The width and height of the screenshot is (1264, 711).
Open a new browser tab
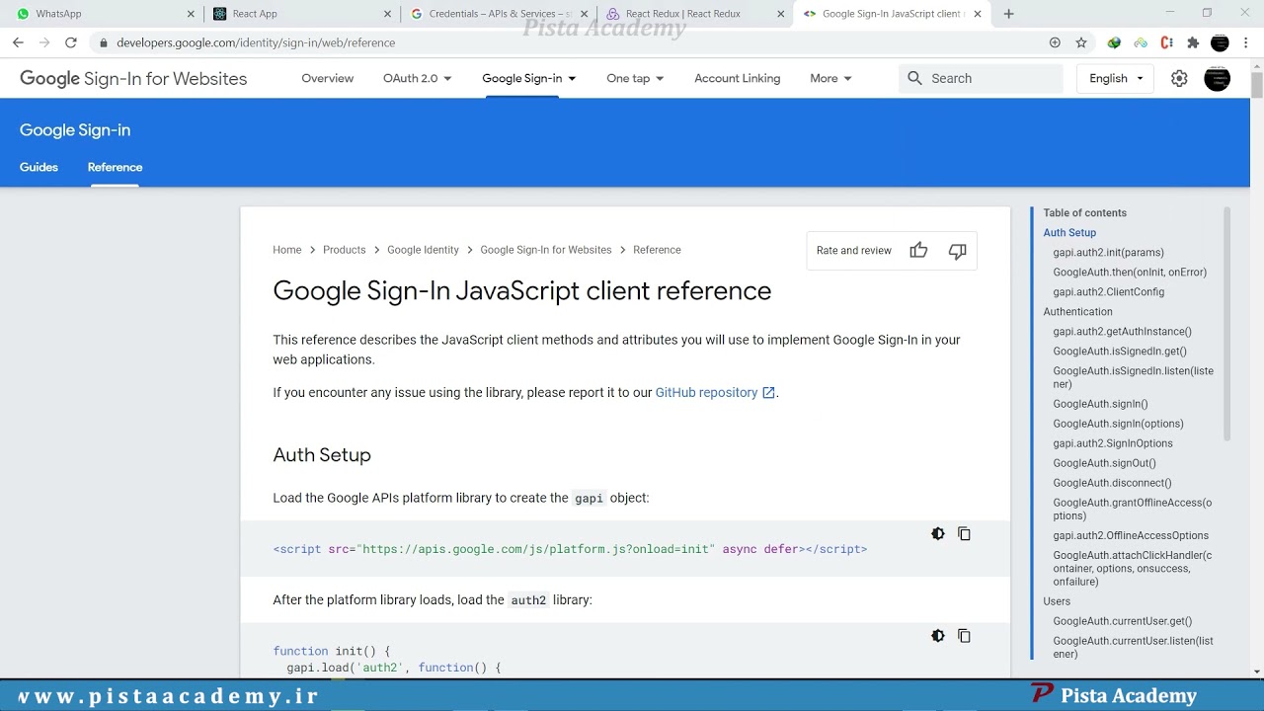(x=1008, y=14)
